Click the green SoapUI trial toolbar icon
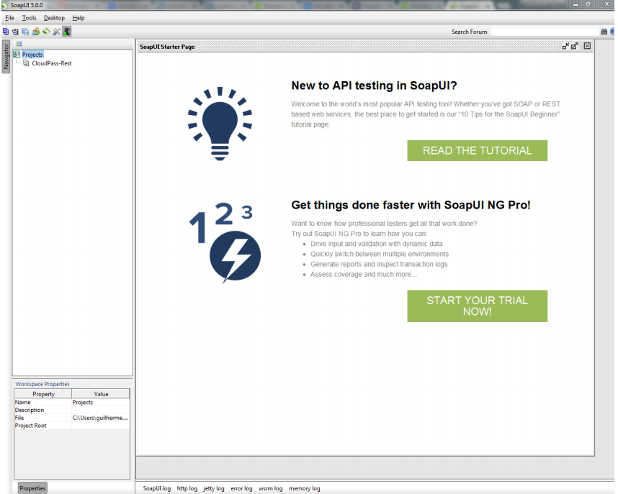 click(47, 32)
